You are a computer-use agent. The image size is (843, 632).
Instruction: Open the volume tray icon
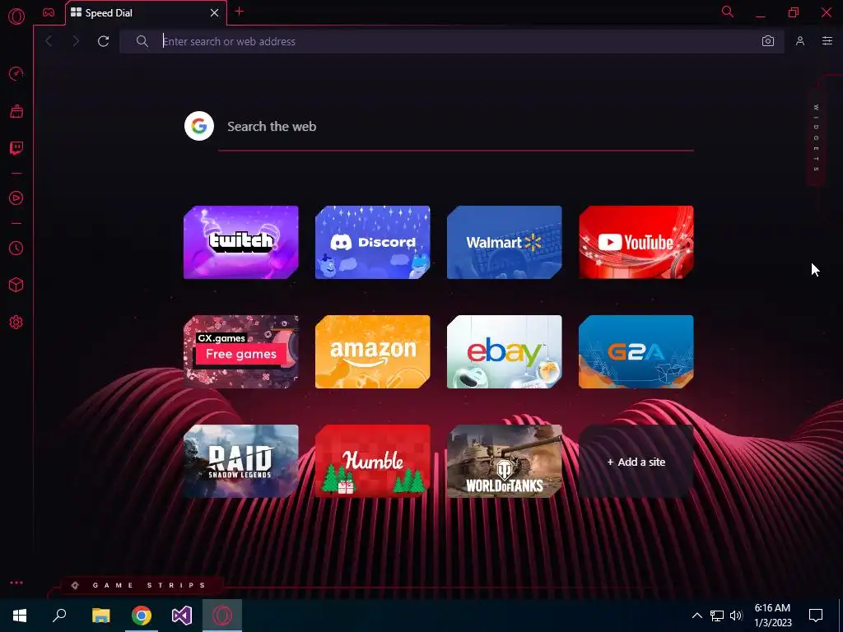pos(736,616)
